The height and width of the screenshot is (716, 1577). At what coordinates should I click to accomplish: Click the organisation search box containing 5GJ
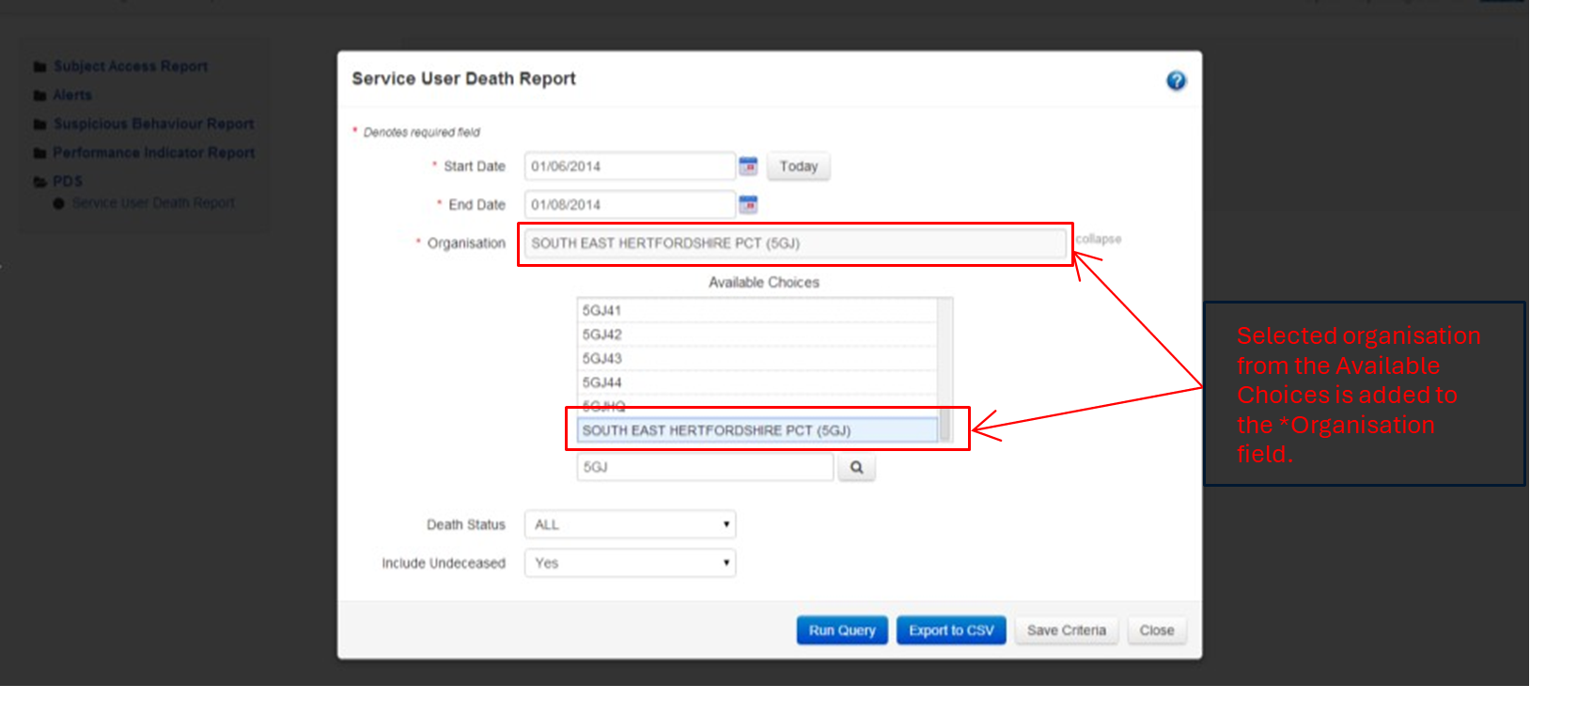(x=705, y=467)
